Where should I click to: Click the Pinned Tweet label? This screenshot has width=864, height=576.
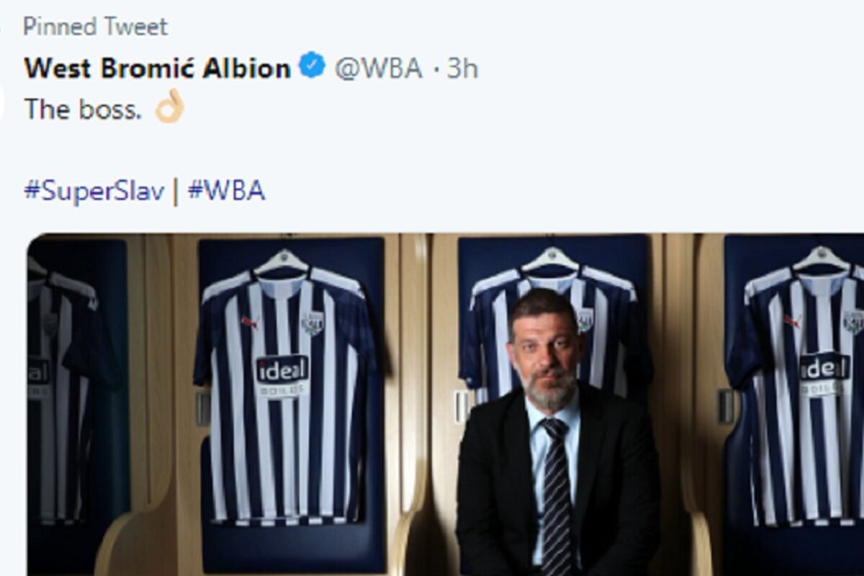pos(95,27)
